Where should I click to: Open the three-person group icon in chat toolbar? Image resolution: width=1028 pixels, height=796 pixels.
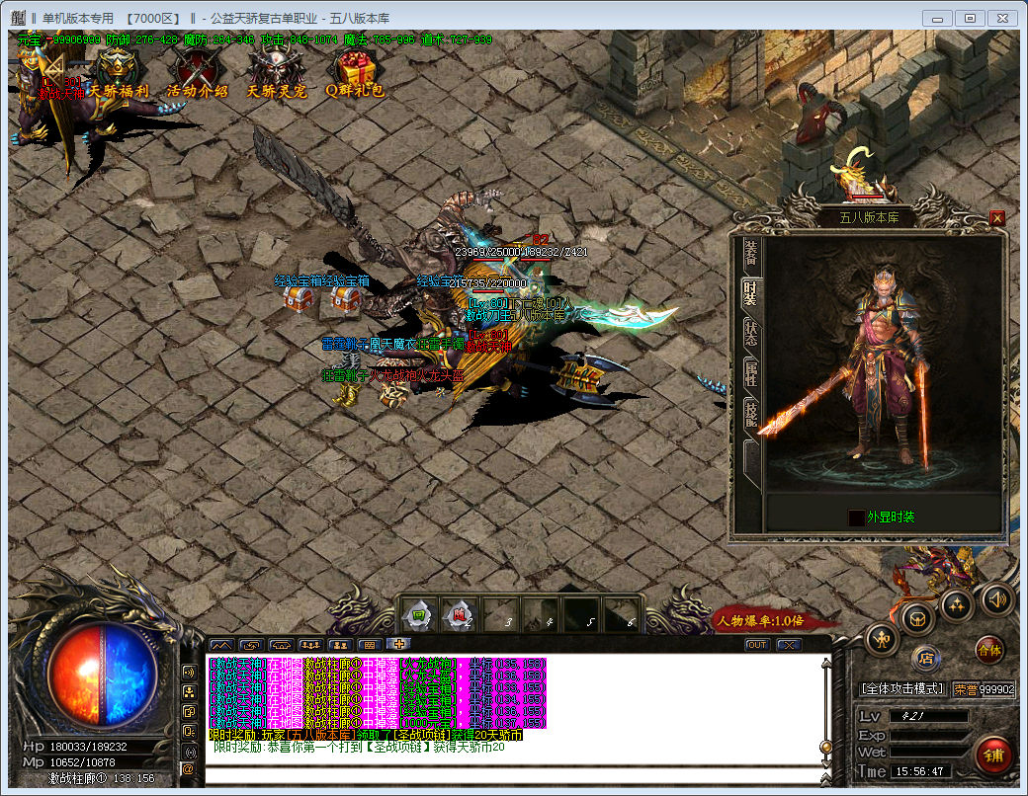(310, 645)
